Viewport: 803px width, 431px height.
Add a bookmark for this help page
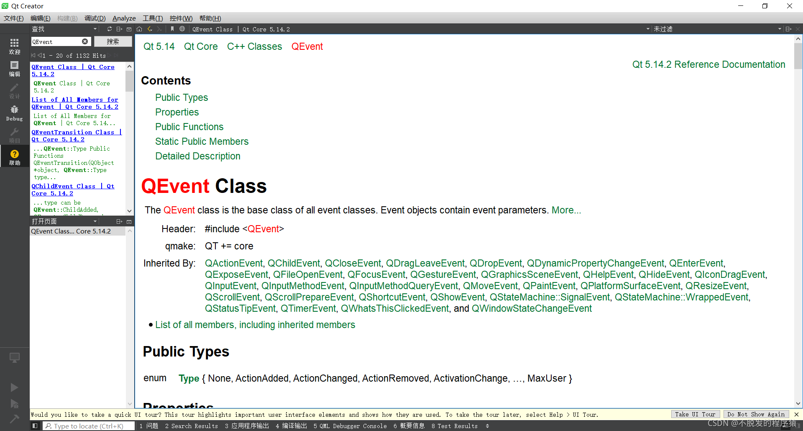172,29
